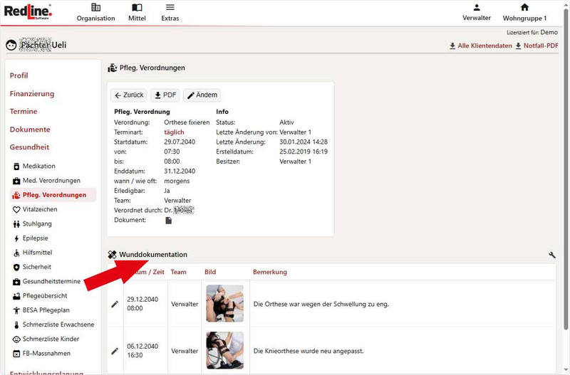Click the wrench icon beside Wunddokumentation
Screen dimensions: 570x375
[552, 255]
